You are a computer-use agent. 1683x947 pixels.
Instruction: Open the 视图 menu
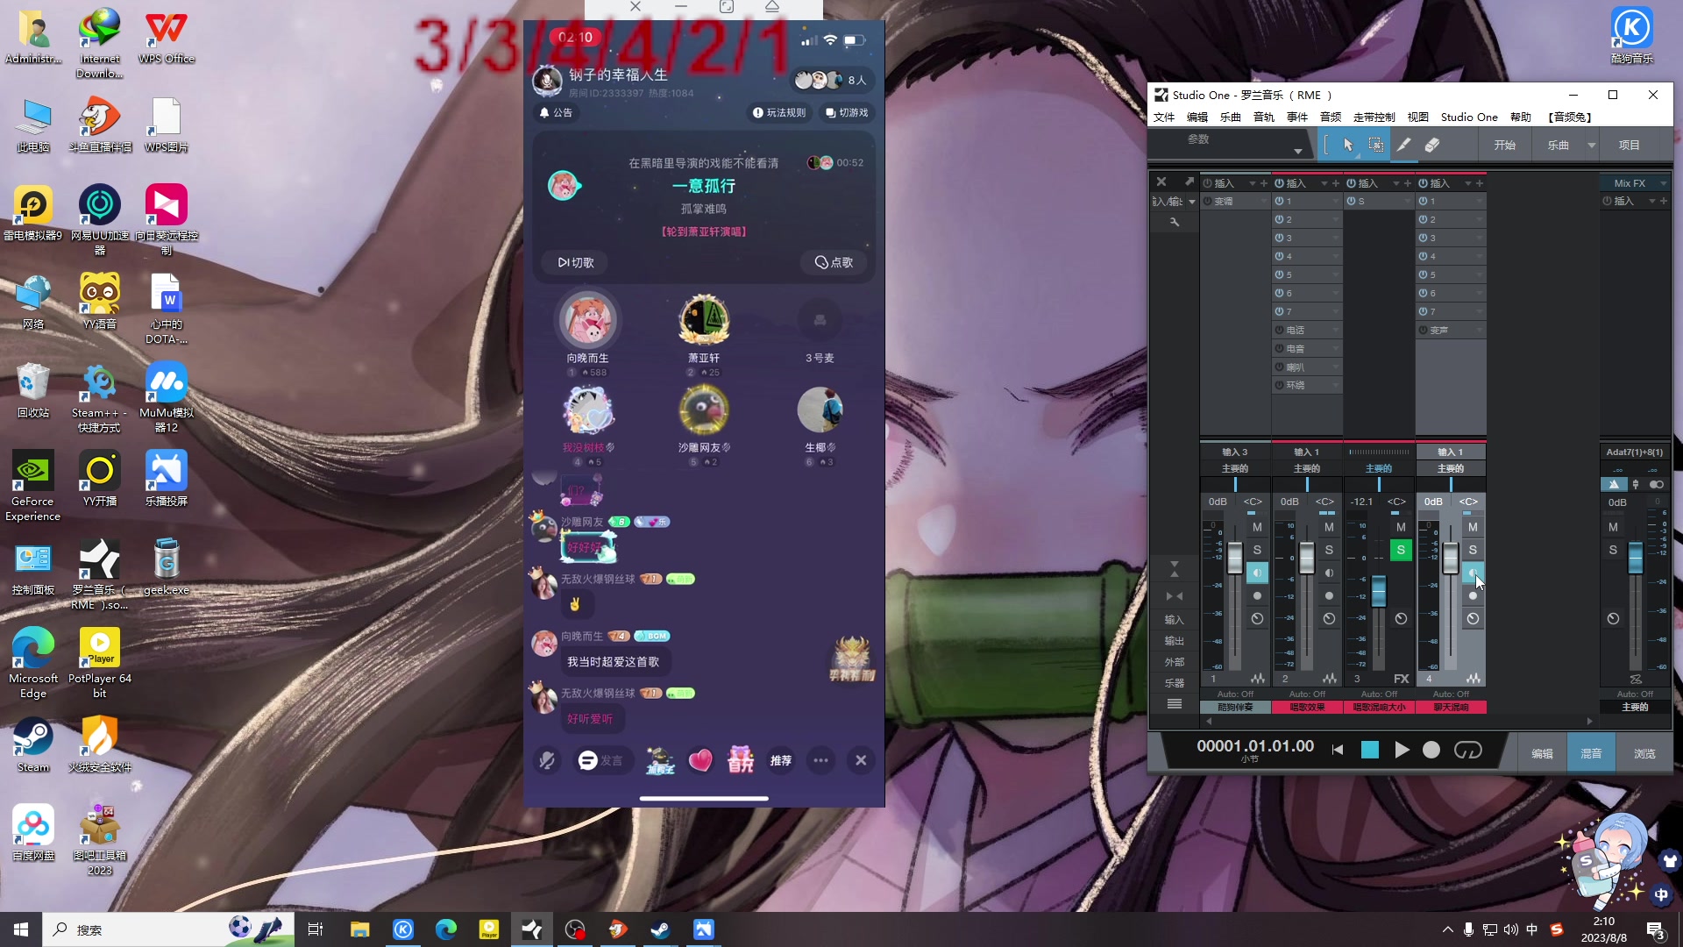coord(1417,117)
